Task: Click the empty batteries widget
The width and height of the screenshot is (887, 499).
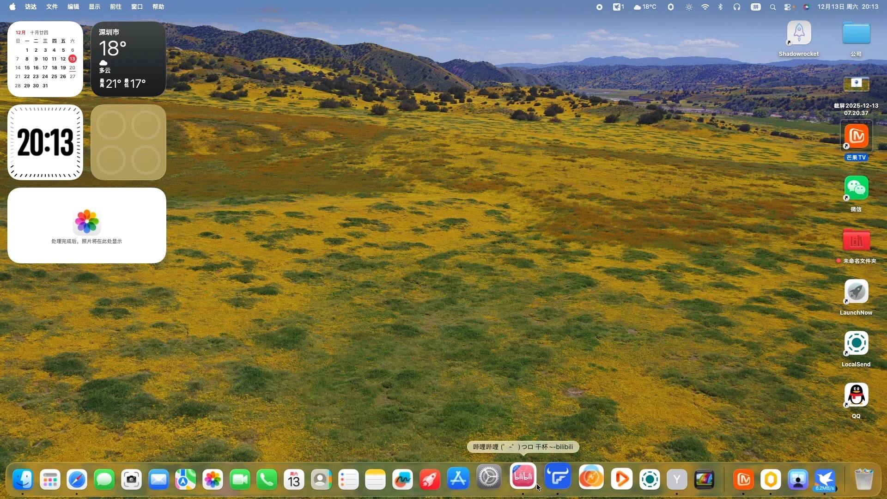Action: click(x=128, y=142)
